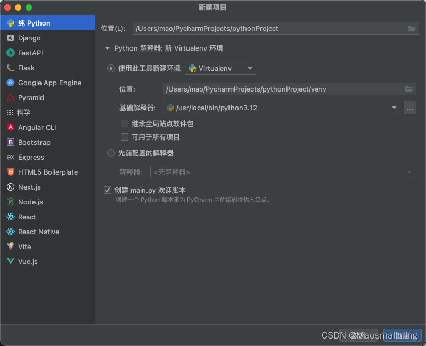This screenshot has width=426, height=346.
Task: Select the Vue.js V icon
Action: click(11, 261)
